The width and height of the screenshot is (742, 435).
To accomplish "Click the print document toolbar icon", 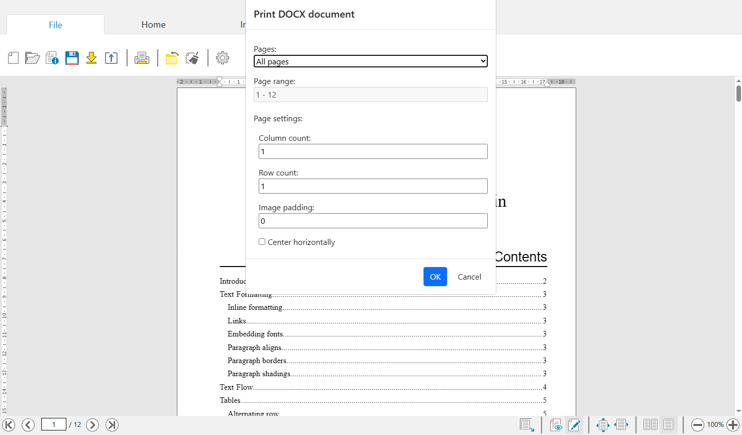I will [x=142, y=58].
